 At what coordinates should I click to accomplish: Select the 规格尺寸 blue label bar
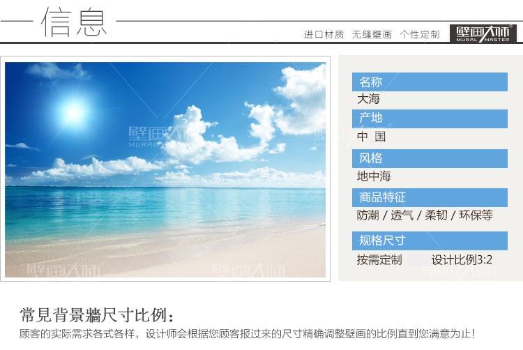tap(430, 241)
